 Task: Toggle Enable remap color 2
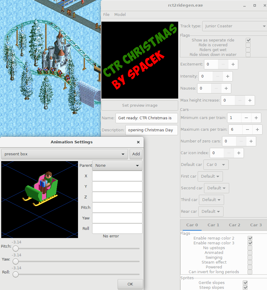(250, 238)
